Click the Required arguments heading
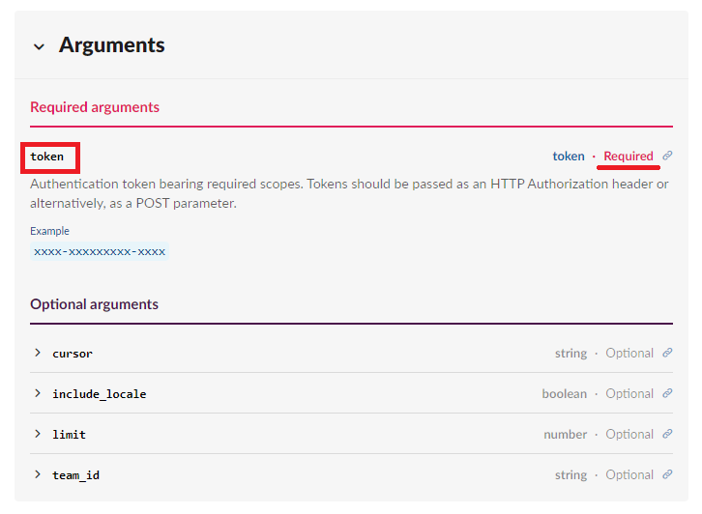This screenshot has height=514, width=702. [x=95, y=107]
